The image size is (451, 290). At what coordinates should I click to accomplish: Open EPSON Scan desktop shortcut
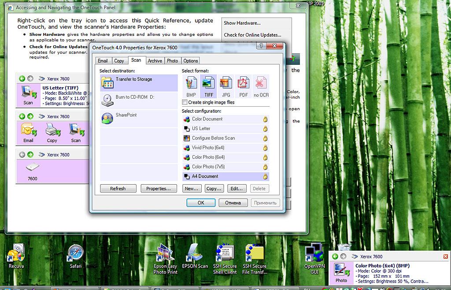[x=195, y=257]
